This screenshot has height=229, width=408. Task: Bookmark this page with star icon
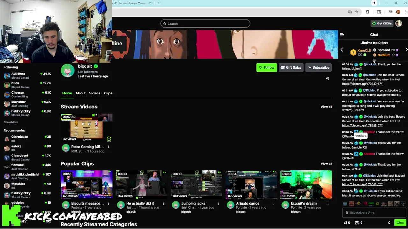point(357,12)
